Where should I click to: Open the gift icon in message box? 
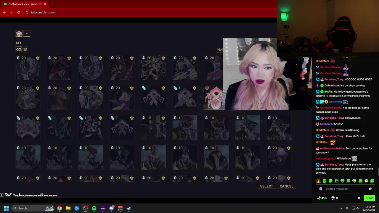[321, 189]
